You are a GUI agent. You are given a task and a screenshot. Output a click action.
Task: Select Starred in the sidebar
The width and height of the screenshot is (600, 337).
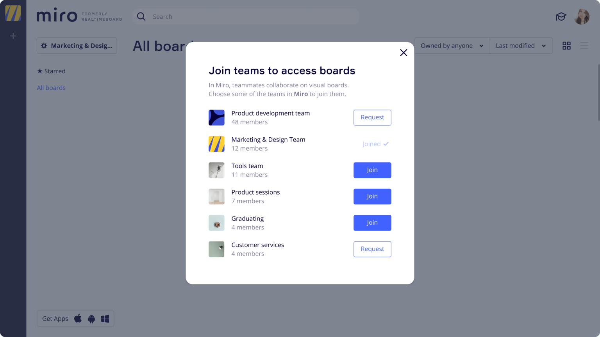51,71
